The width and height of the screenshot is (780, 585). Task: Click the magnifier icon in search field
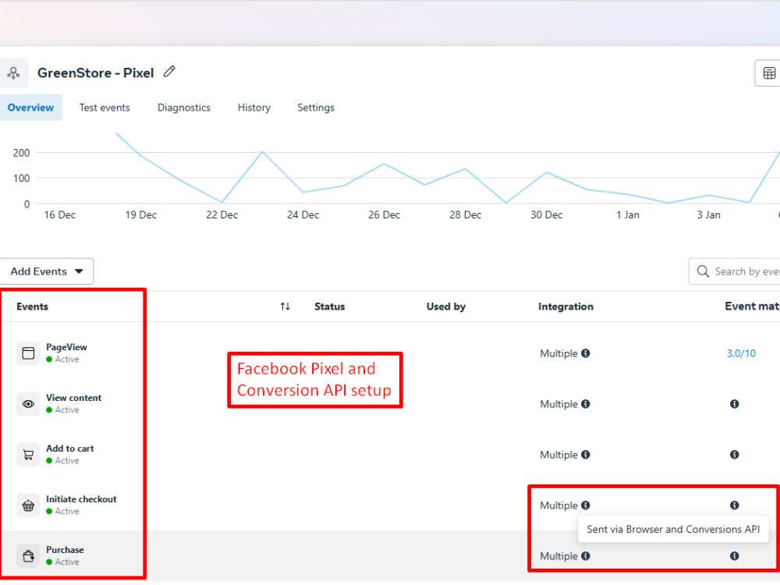point(703,271)
